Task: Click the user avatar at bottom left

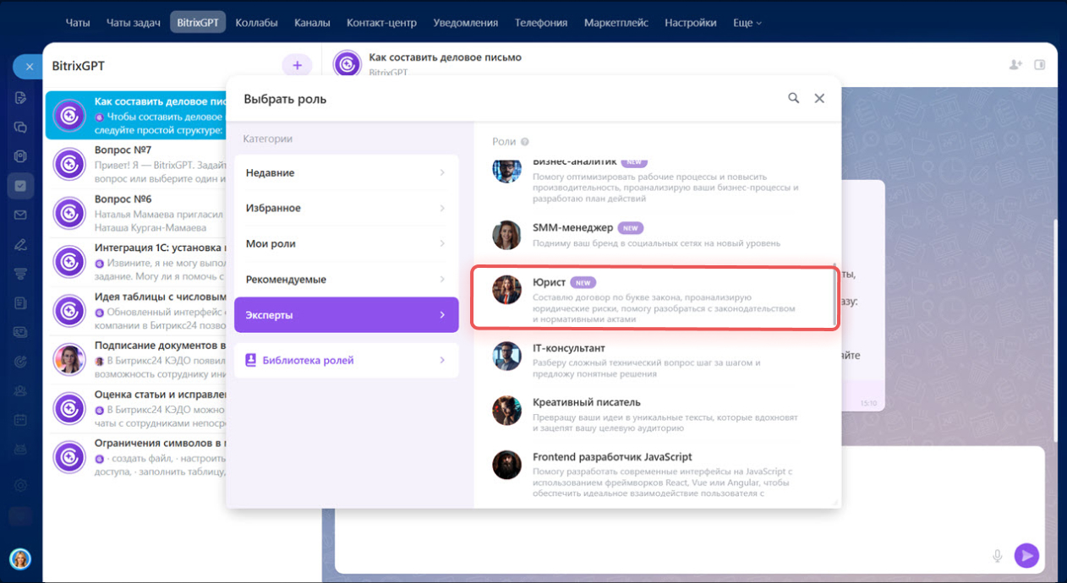Action: (20, 558)
